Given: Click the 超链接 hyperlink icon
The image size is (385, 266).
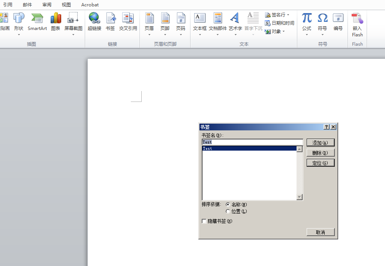Looking at the screenshot, I should (x=94, y=21).
